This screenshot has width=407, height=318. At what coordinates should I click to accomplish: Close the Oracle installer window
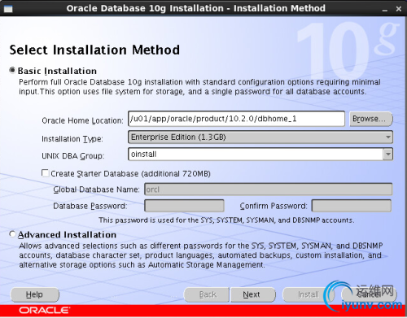click(x=399, y=9)
